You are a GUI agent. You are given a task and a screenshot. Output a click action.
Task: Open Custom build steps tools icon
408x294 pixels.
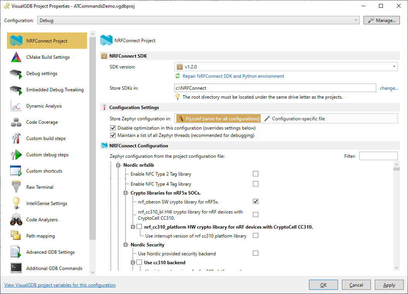[x=16, y=138]
